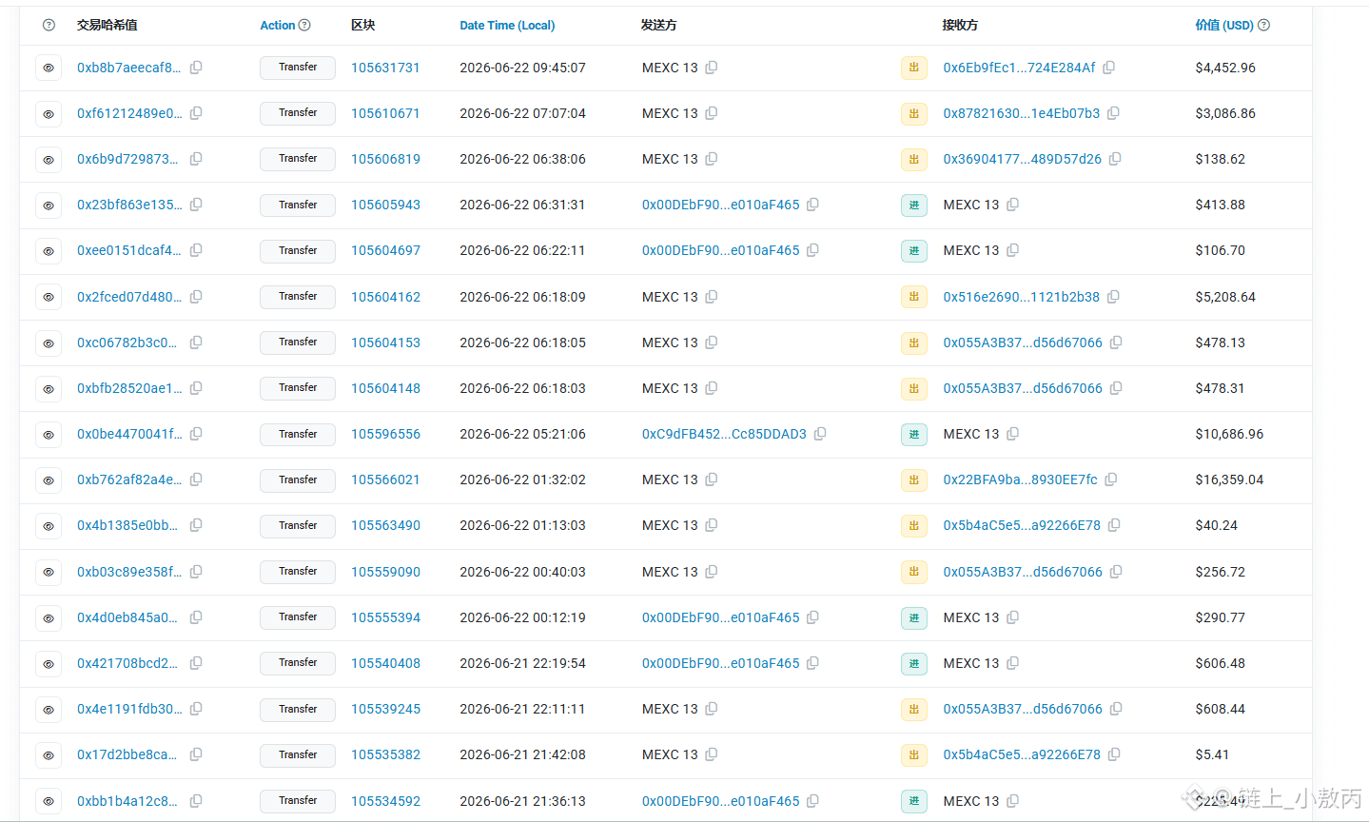Click Transfer button in block 105566021 row
This screenshot has width=1369, height=822.
(298, 479)
